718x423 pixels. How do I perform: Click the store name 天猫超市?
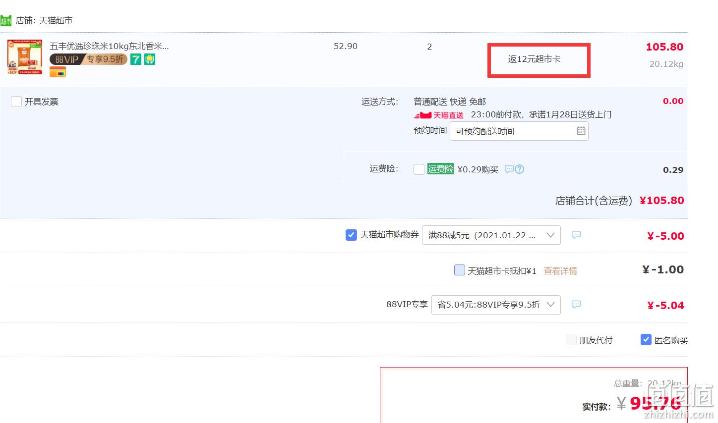(56, 20)
